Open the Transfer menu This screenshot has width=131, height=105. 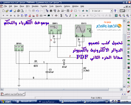(44, 6)
